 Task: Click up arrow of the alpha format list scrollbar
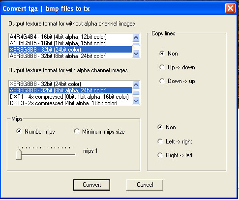[x=136, y=85]
